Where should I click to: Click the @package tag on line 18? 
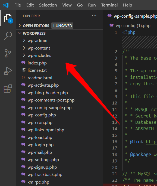tap(141, 154)
